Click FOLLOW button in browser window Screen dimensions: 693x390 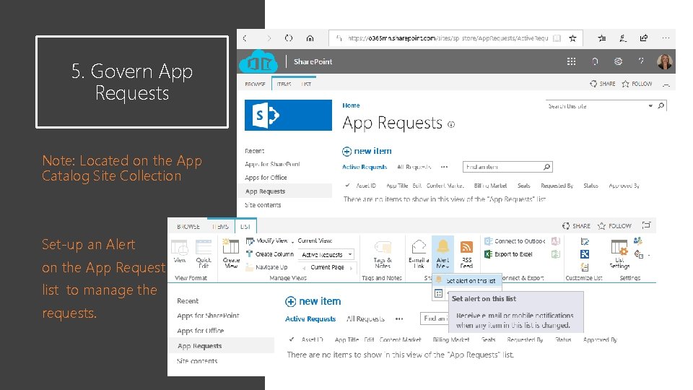(637, 84)
